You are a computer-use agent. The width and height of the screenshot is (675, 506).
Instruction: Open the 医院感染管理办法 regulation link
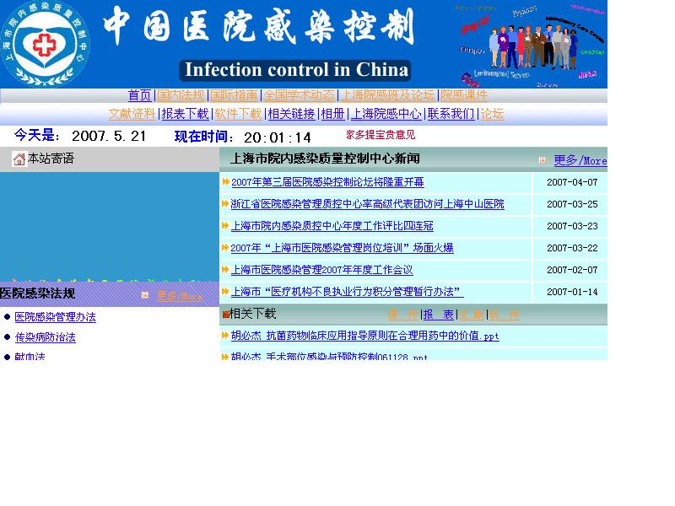point(56,318)
